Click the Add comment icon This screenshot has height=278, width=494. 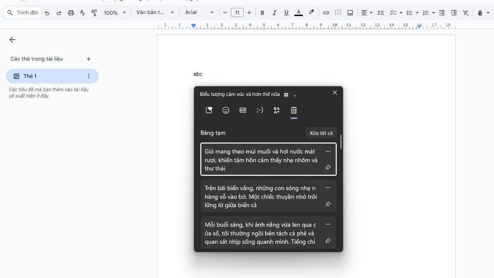point(338,13)
